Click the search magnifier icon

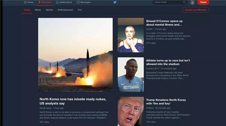[185, 2]
